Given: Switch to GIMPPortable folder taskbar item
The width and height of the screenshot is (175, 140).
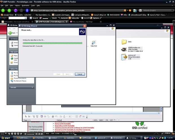Looking at the screenshot, I should [x=86, y=138].
